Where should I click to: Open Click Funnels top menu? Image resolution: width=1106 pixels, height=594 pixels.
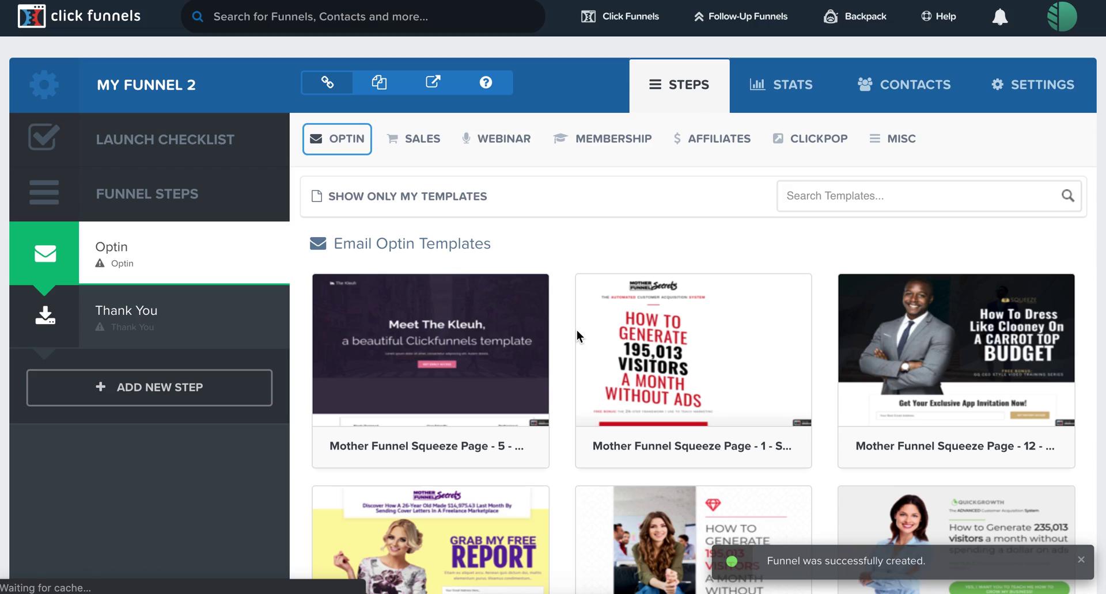[620, 17]
